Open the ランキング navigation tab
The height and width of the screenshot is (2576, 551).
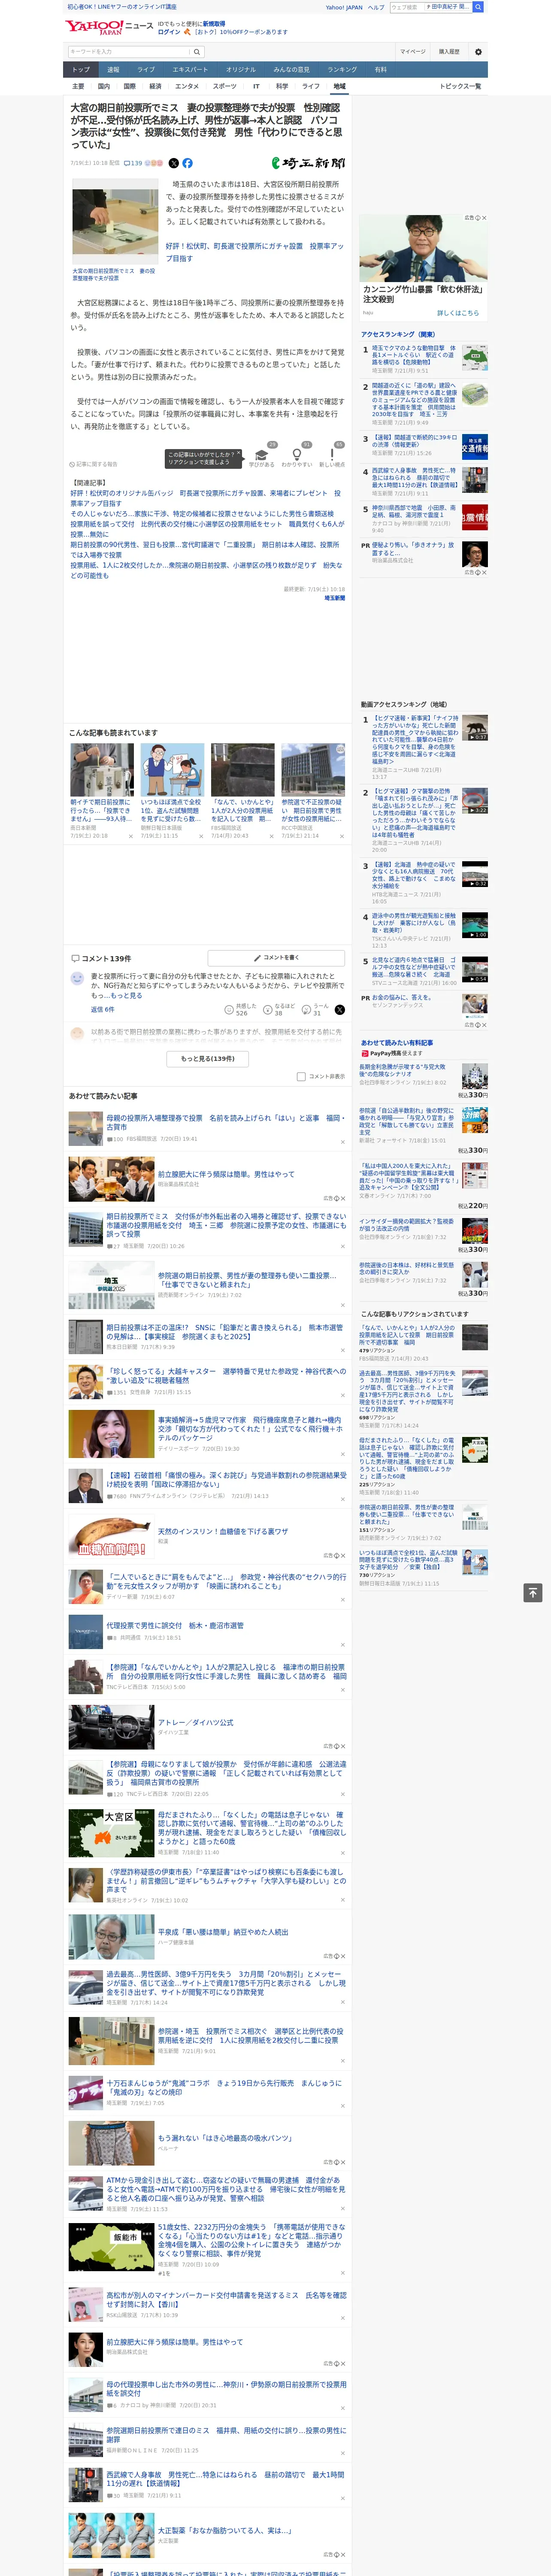342,70
